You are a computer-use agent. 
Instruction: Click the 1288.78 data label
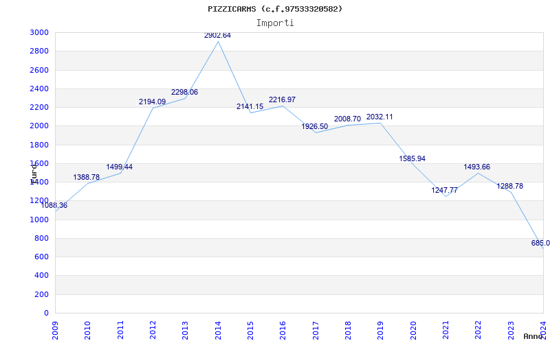click(x=509, y=186)
